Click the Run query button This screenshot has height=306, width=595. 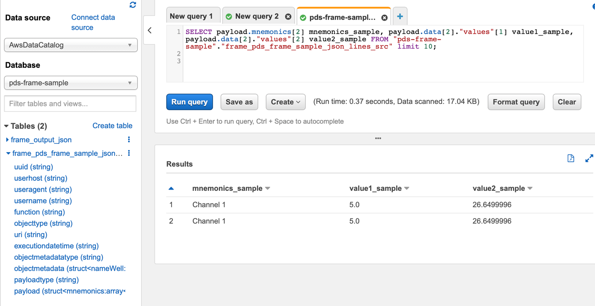(x=189, y=102)
